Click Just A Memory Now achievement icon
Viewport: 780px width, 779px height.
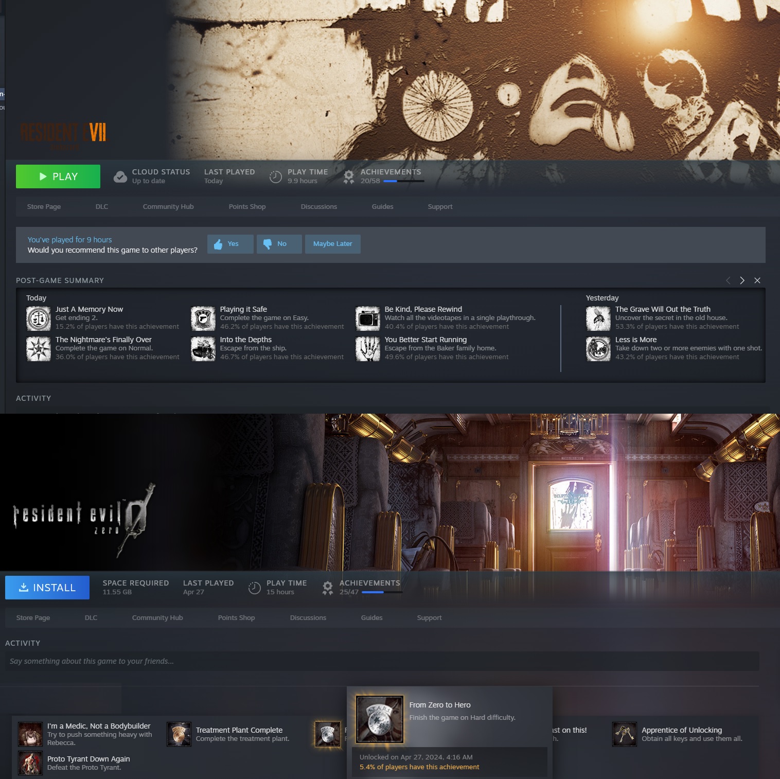39,318
